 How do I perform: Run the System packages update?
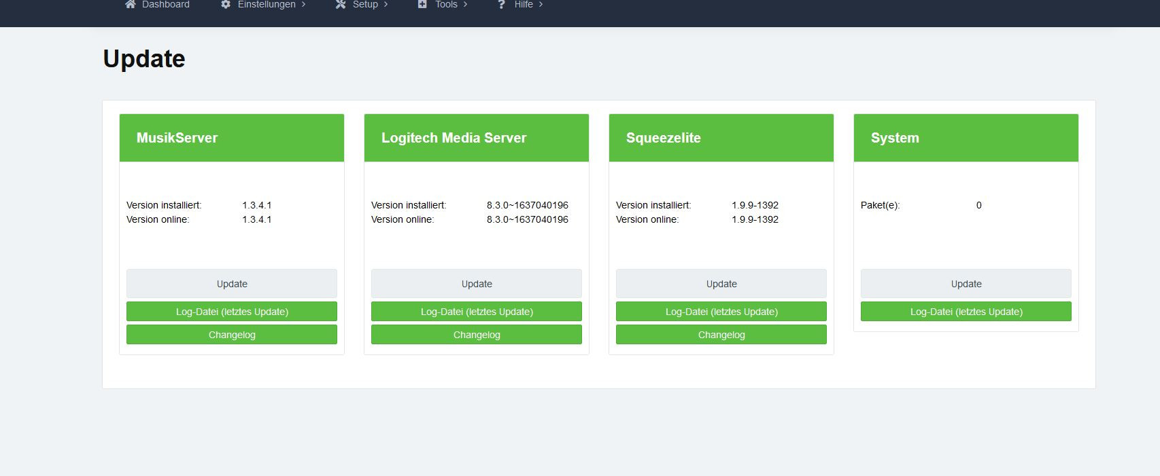pos(966,284)
